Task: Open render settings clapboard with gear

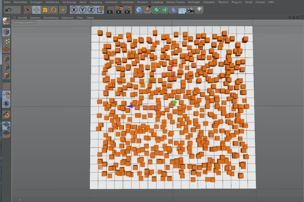Action: point(128,10)
